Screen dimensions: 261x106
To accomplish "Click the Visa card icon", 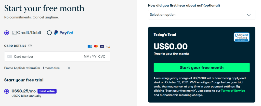I will tap(102, 46).
